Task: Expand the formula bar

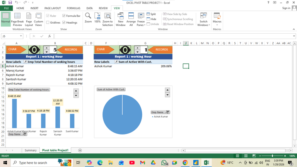Action: [294, 36]
